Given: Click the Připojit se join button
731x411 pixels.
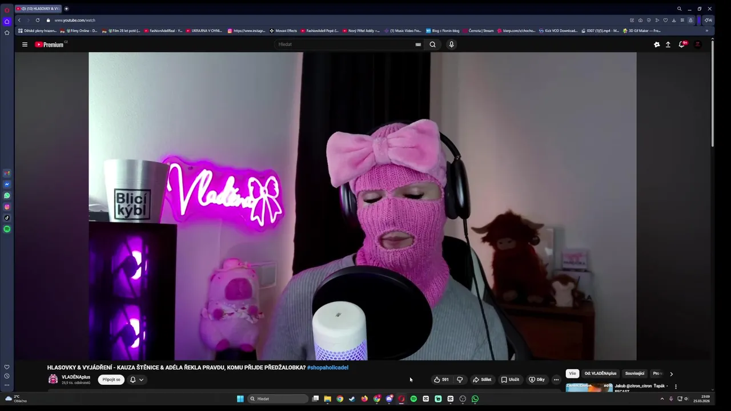Looking at the screenshot, I should coord(111,380).
